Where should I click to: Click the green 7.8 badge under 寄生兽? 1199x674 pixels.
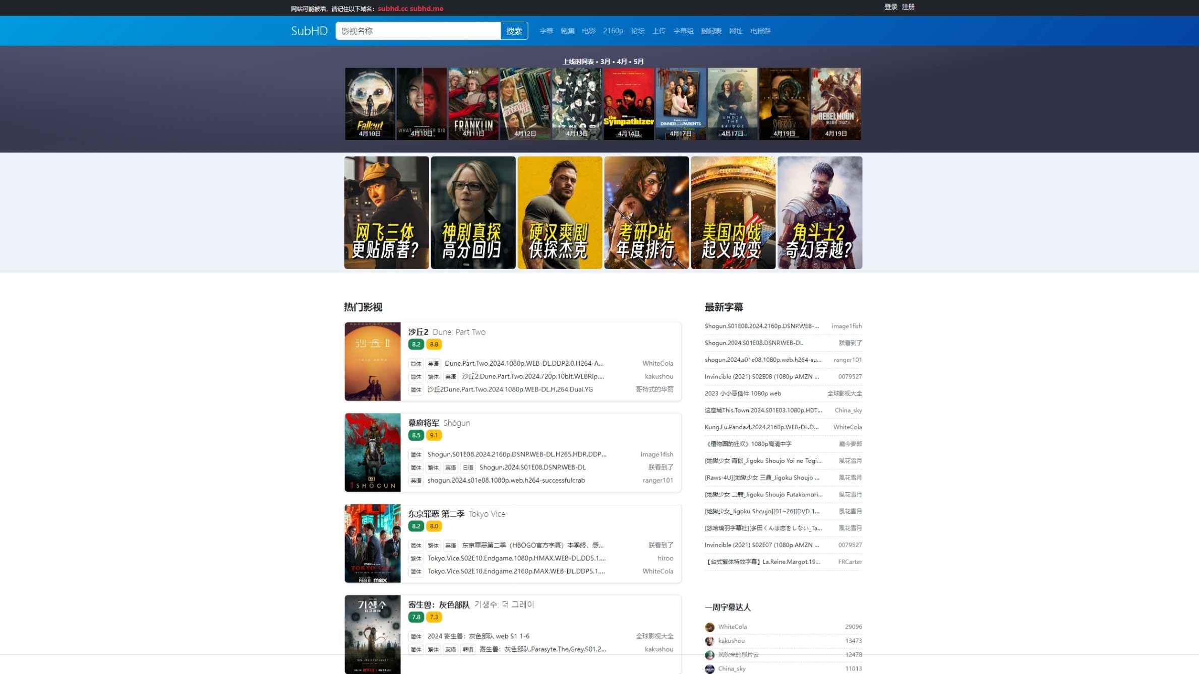416,617
